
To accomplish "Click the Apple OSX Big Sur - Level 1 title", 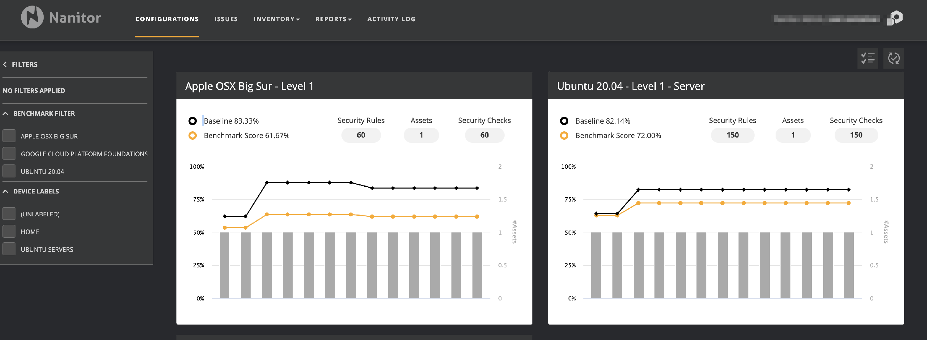I will pos(249,86).
